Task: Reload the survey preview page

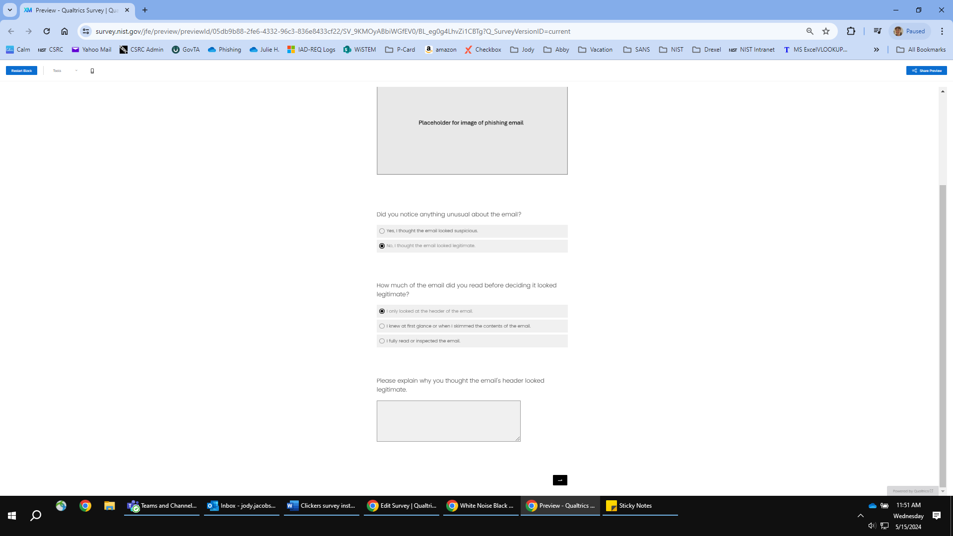Action: 47,31
